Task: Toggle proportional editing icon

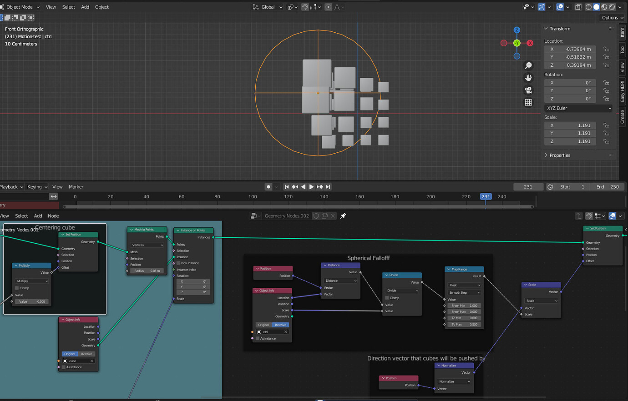Action: [328, 7]
